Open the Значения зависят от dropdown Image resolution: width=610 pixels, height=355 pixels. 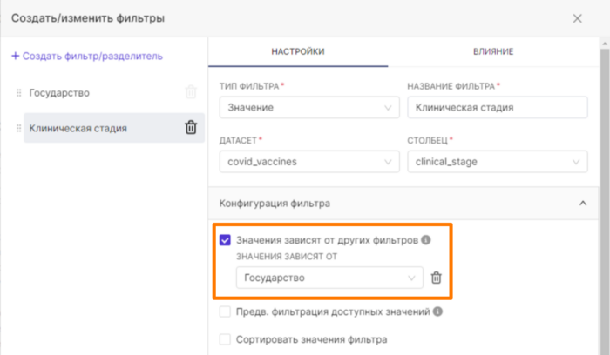click(x=329, y=278)
